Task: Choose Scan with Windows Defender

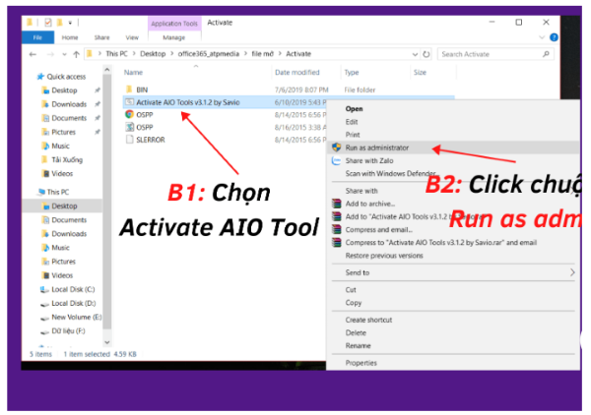Action: coord(390,173)
